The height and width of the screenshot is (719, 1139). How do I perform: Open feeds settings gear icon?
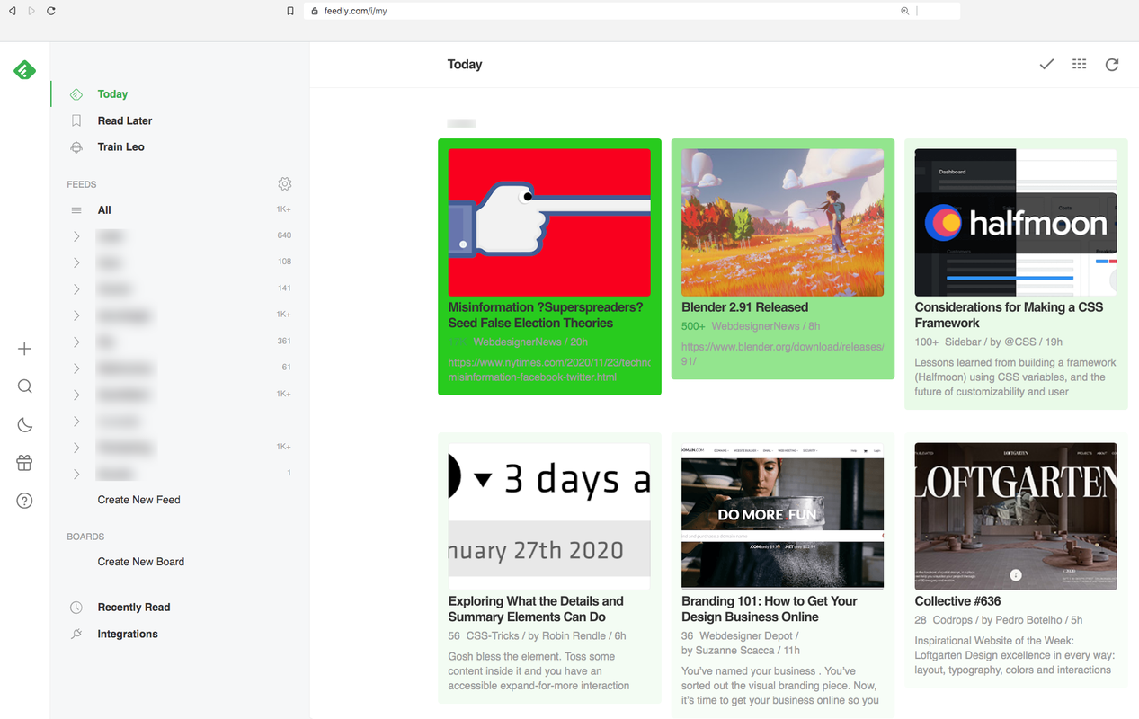[285, 184]
